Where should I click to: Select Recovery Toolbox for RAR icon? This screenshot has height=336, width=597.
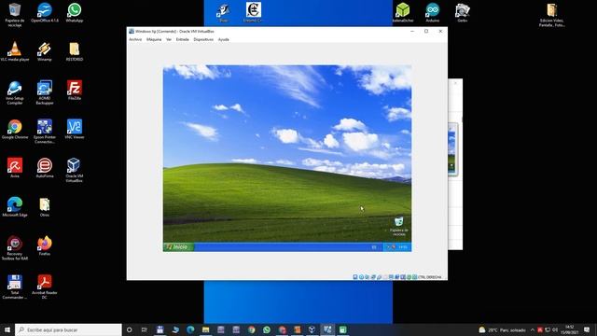point(15,248)
